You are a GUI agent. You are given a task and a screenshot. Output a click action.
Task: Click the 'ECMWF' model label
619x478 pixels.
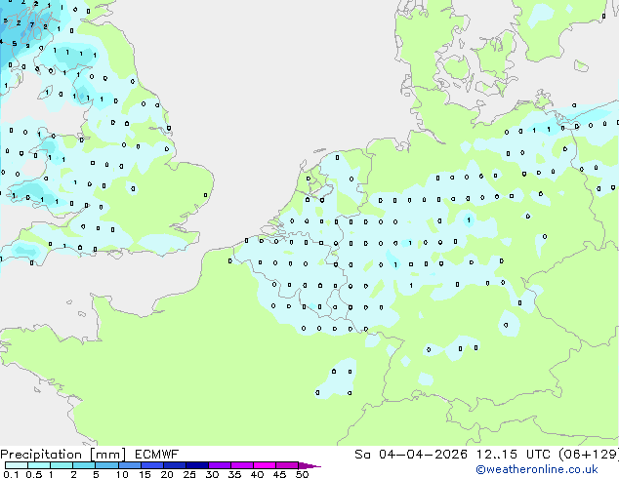pyautogui.click(x=157, y=455)
